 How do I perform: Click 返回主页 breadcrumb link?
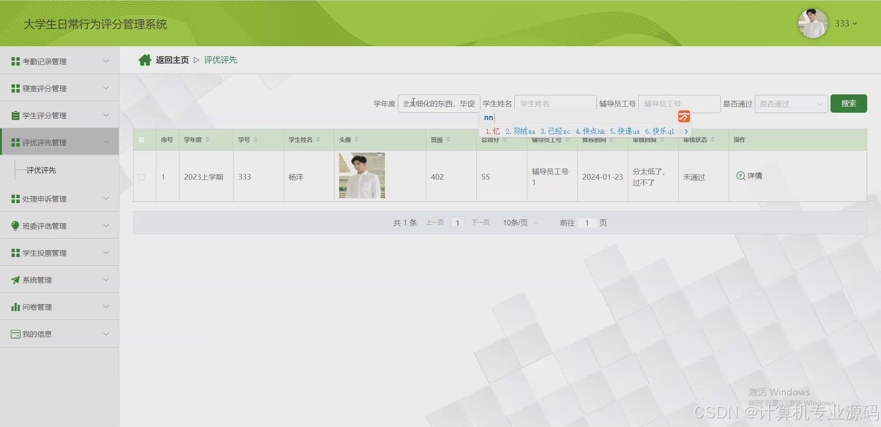pos(172,60)
